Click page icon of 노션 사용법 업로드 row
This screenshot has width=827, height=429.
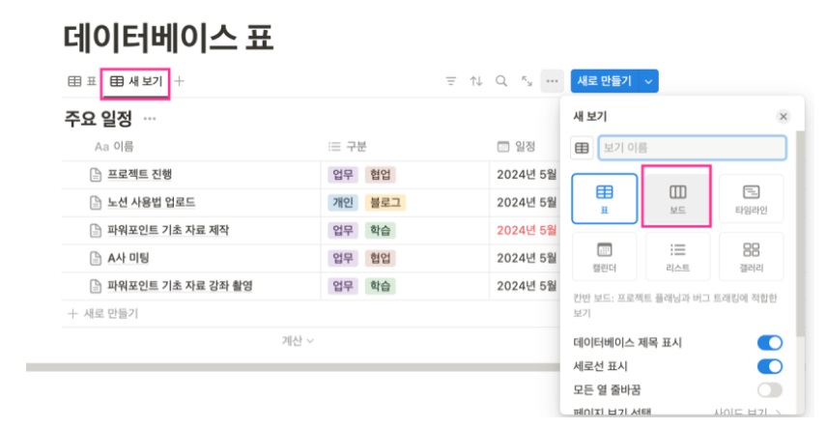click(96, 203)
